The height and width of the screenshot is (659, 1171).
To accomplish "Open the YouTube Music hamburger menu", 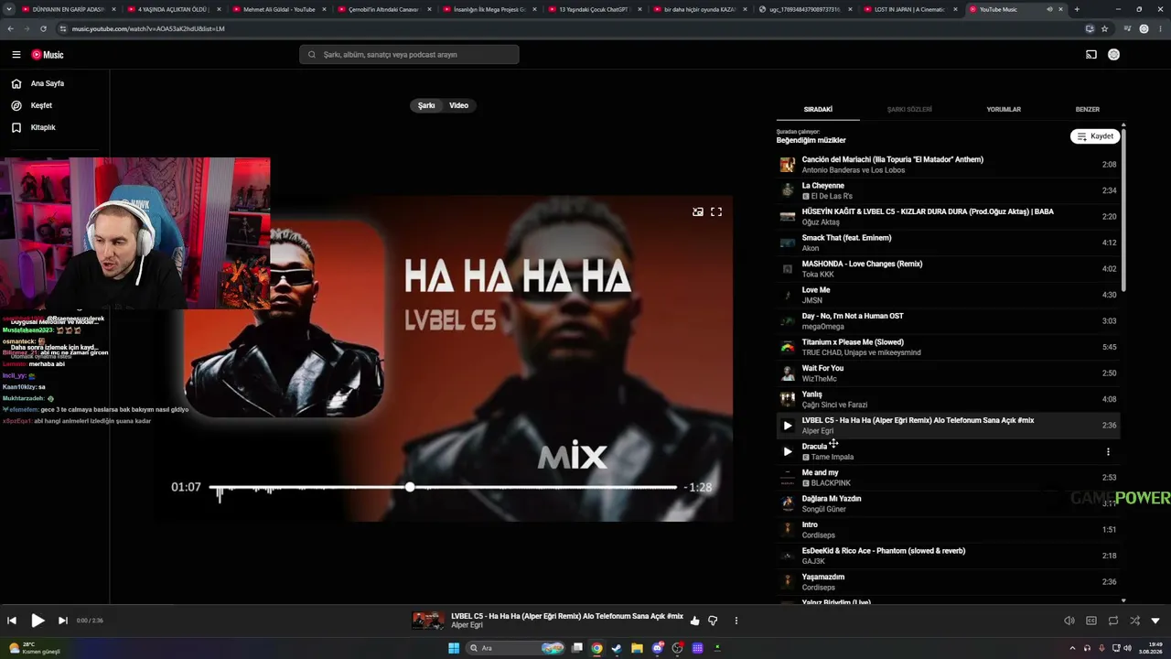I will (x=16, y=55).
